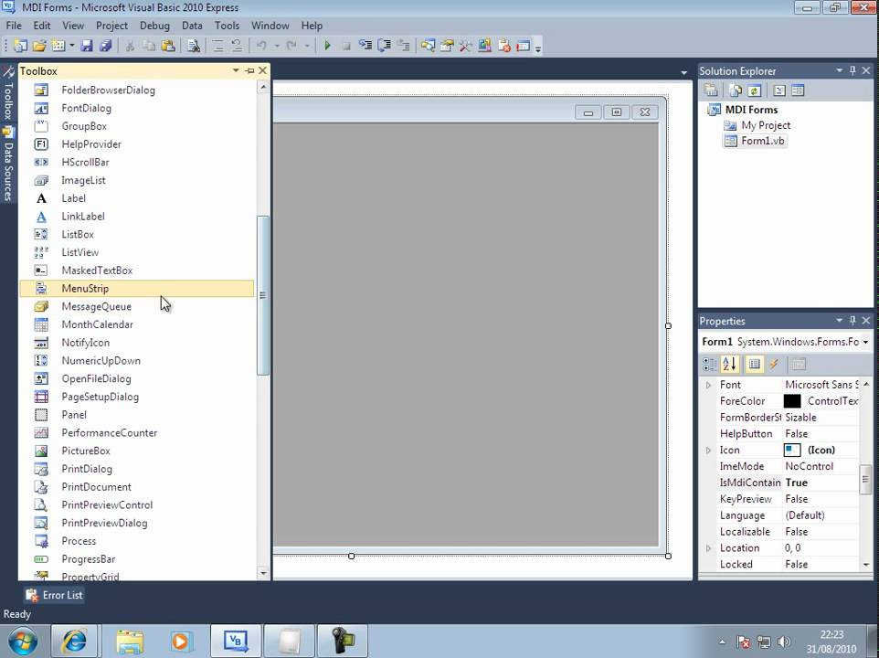
Task: Open the Edit menu
Action: pyautogui.click(x=42, y=26)
